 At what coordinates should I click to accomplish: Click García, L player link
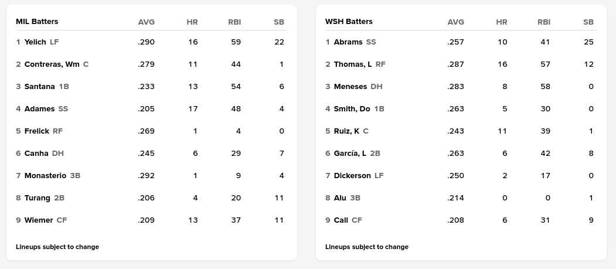[x=350, y=154]
